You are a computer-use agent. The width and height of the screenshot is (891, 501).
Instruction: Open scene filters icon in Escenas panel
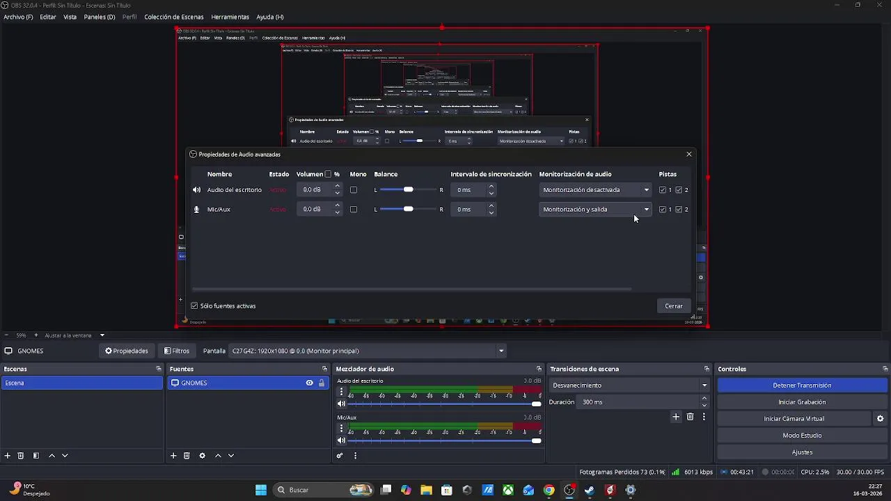(x=36, y=456)
